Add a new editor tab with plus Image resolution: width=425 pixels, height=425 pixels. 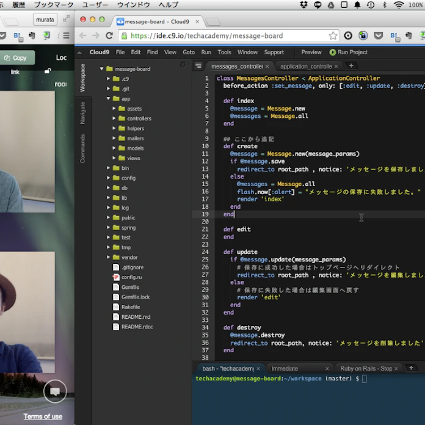(351, 65)
